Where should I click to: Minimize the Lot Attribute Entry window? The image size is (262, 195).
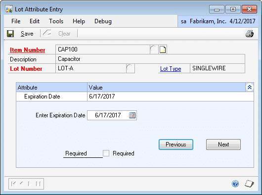(x=217, y=9)
